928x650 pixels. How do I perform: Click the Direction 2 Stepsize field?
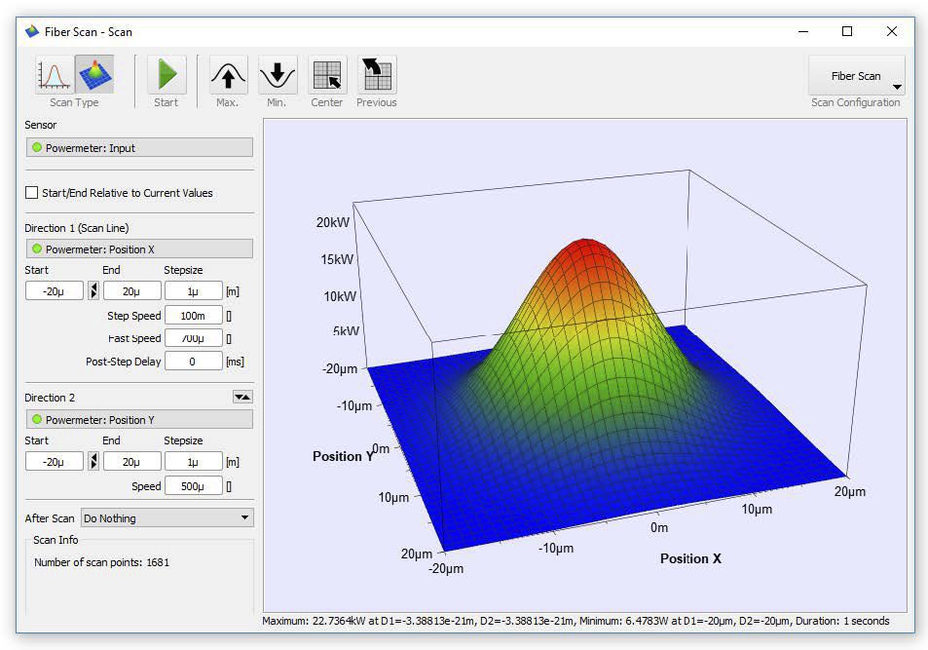(194, 460)
